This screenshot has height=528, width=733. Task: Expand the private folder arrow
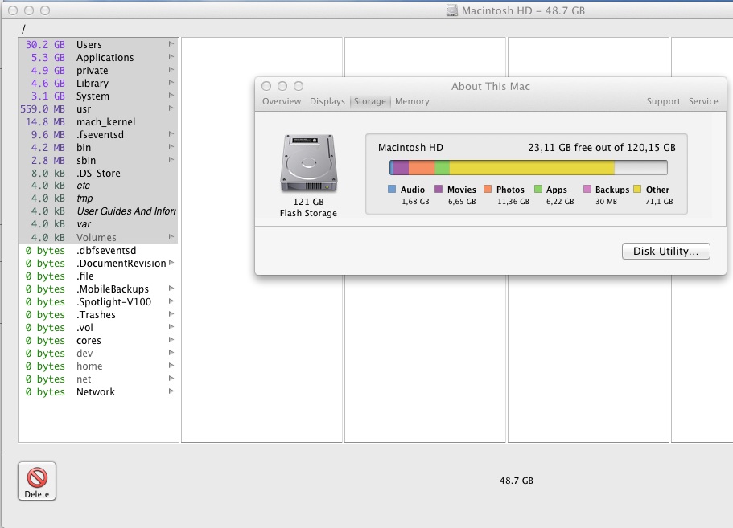point(171,70)
